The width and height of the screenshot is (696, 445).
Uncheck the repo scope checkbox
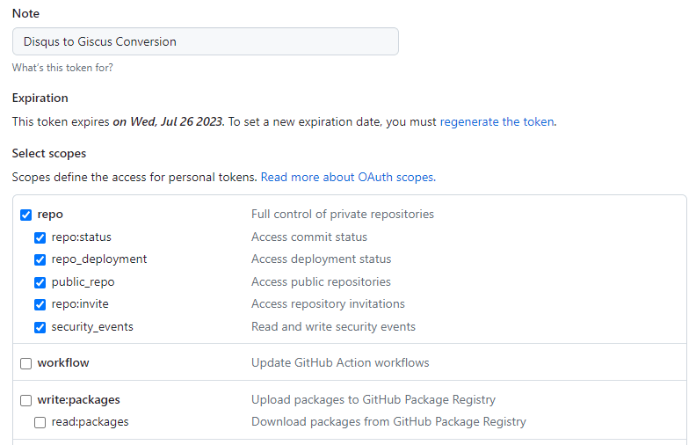tap(26, 215)
